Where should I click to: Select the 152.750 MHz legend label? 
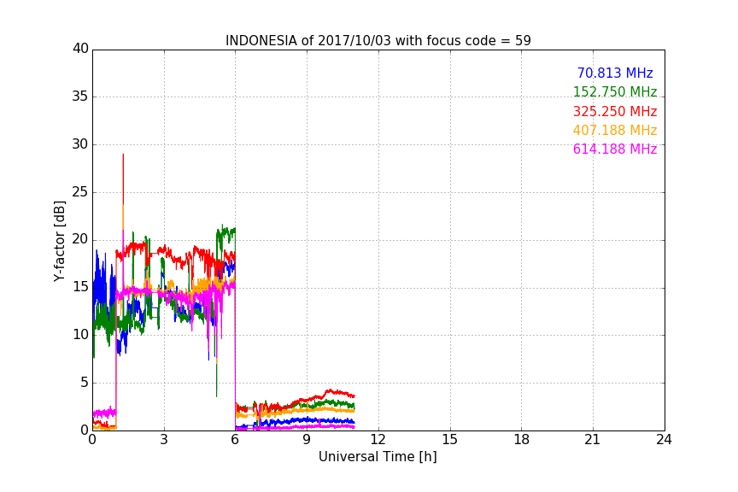tap(615, 91)
